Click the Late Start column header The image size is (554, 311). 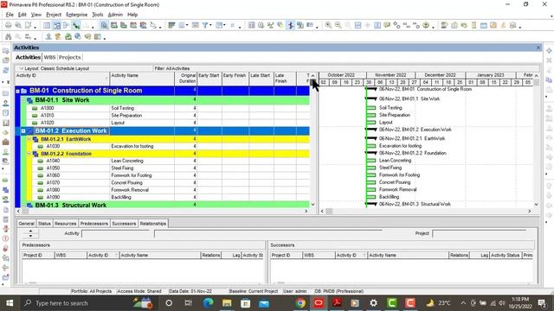[261, 79]
